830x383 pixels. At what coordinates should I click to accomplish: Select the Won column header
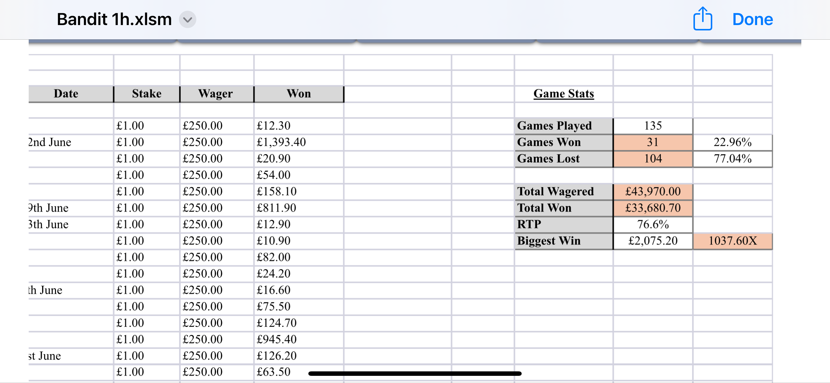299,94
